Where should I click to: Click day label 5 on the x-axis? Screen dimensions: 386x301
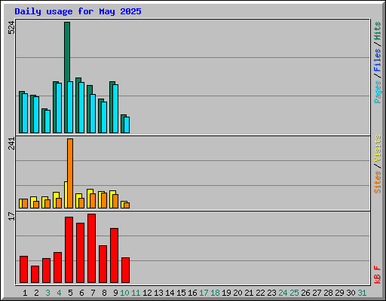70,293
